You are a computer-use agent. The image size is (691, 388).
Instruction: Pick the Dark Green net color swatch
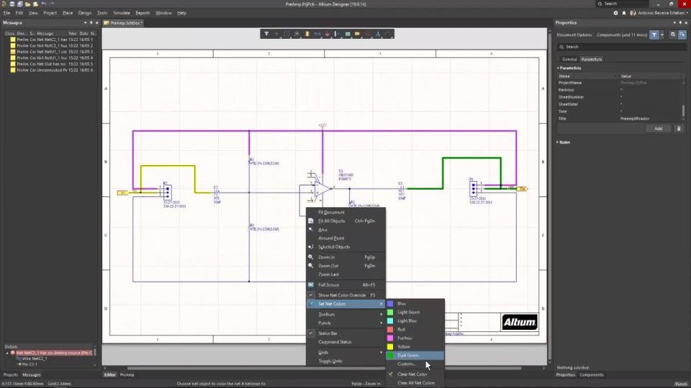coord(390,356)
